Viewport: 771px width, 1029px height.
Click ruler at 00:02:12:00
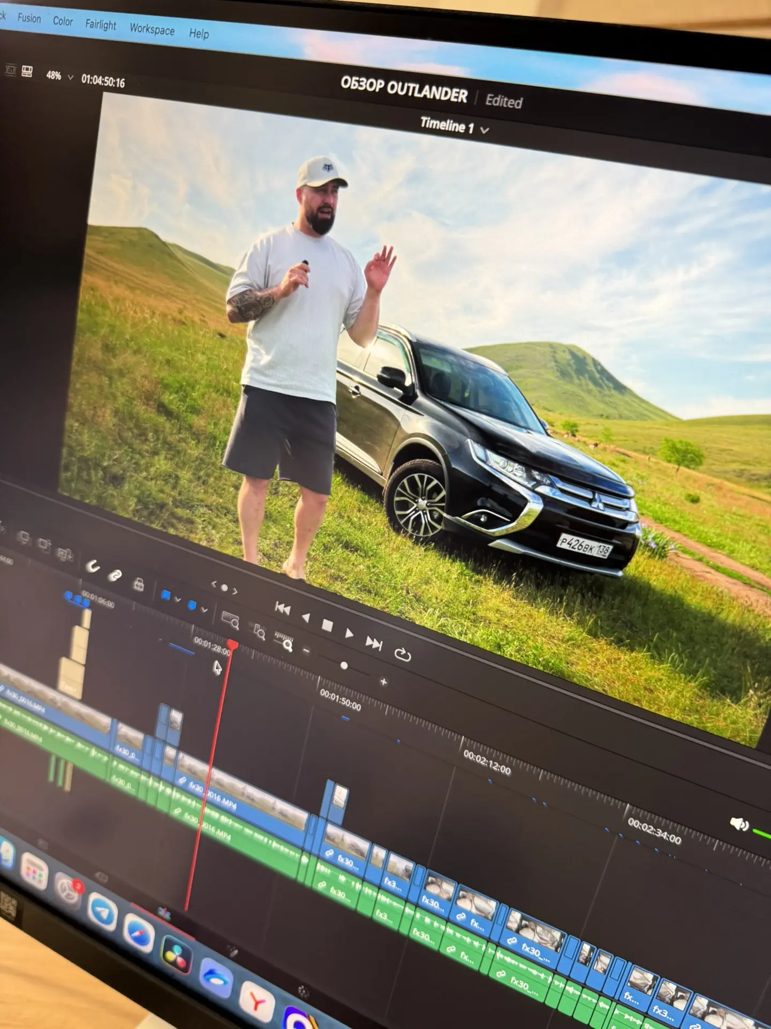[487, 763]
